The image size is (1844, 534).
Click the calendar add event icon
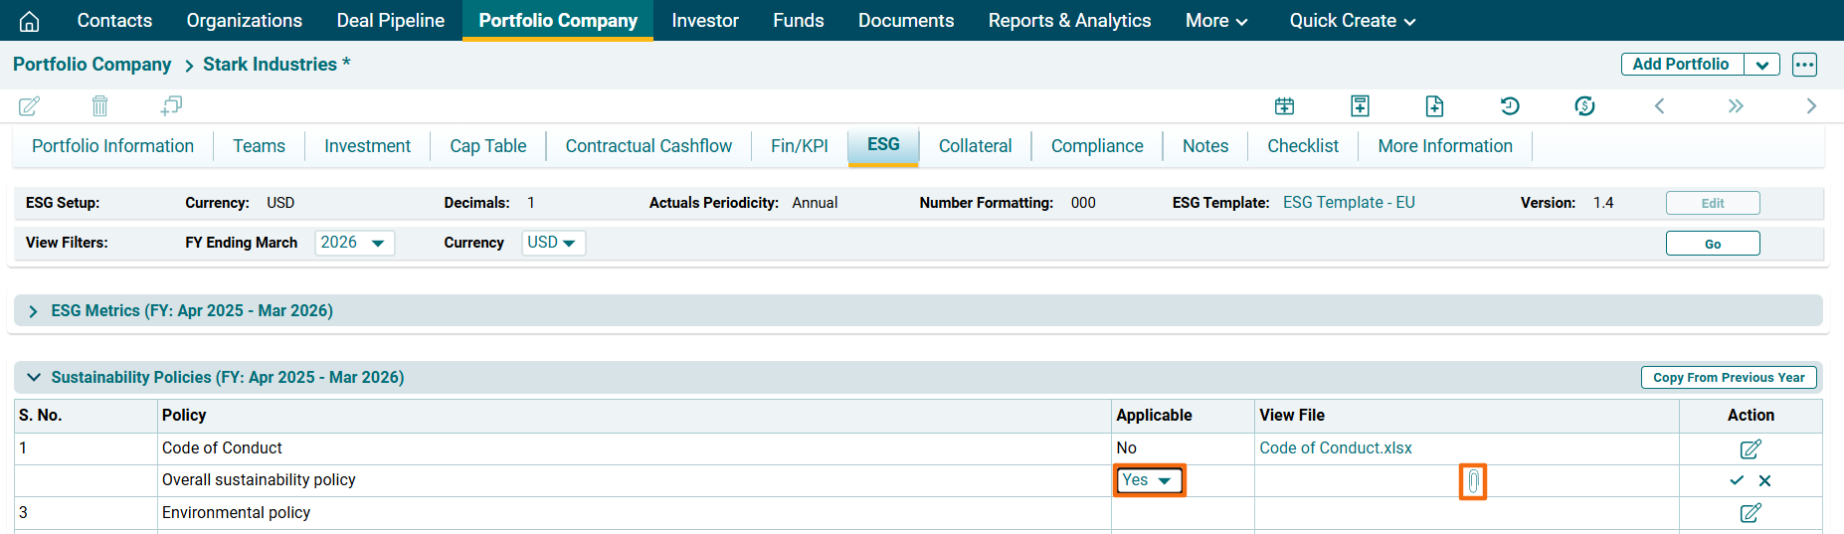pos(1284,105)
